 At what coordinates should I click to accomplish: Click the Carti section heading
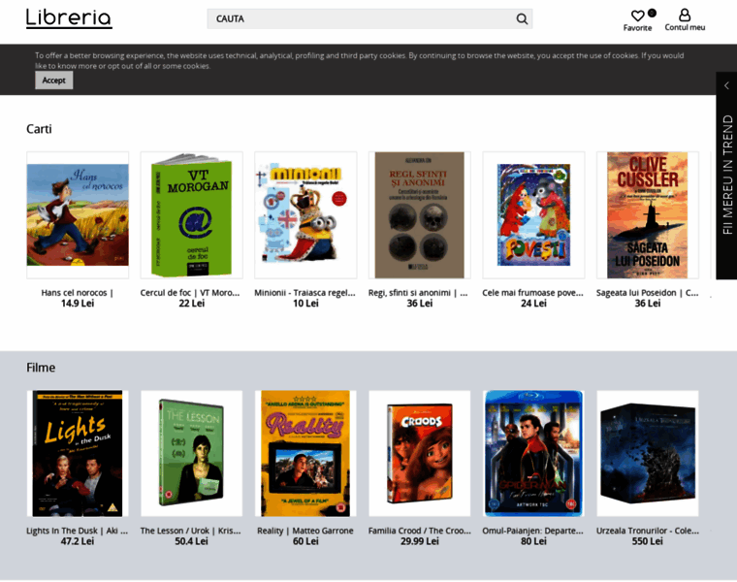point(39,129)
